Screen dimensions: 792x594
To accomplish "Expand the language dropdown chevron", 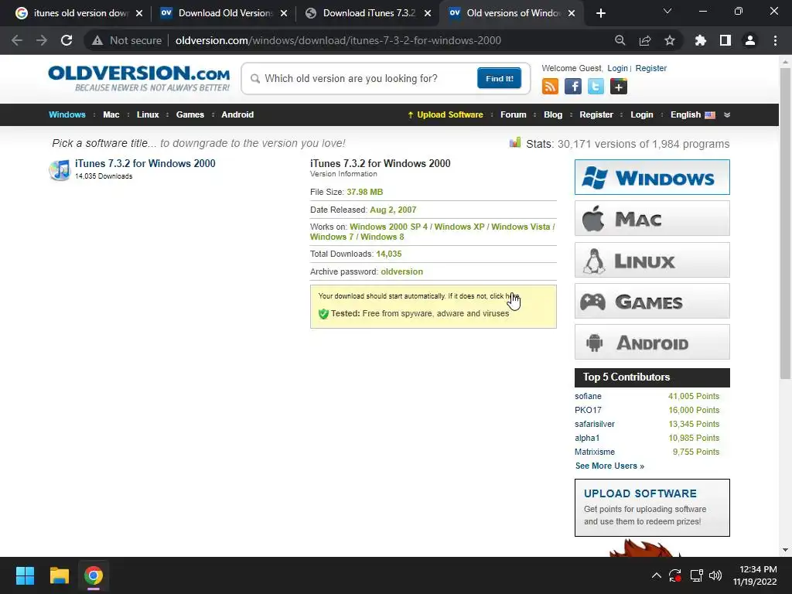I will coord(727,114).
